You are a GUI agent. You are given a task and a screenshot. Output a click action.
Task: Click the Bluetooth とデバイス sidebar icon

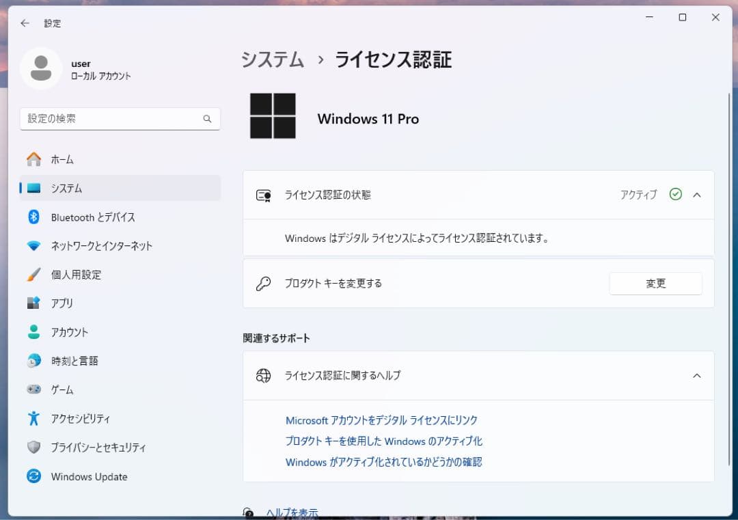coord(33,217)
